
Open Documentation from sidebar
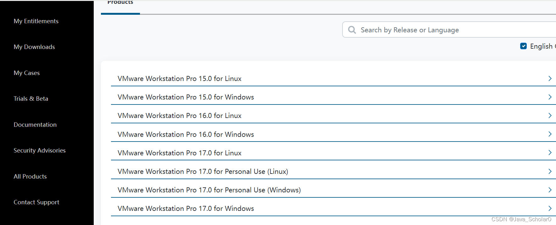click(35, 125)
